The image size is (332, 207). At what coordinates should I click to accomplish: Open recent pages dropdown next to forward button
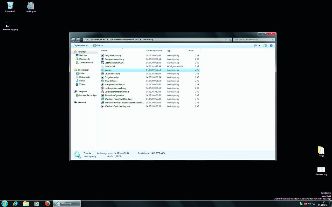pos(81,40)
